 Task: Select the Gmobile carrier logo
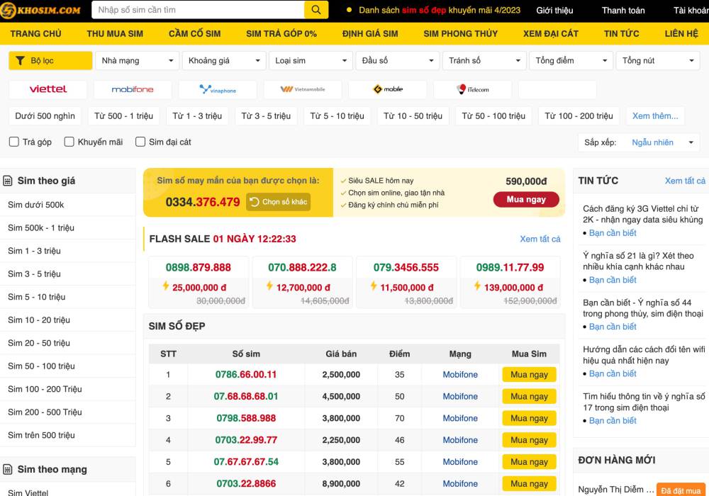388,89
